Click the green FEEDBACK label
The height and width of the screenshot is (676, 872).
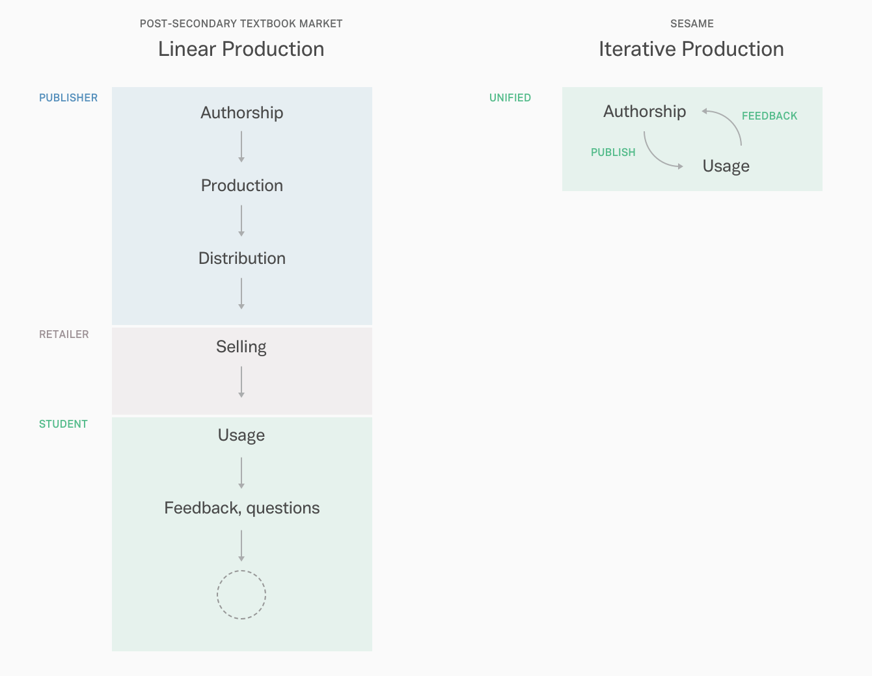[x=769, y=116]
